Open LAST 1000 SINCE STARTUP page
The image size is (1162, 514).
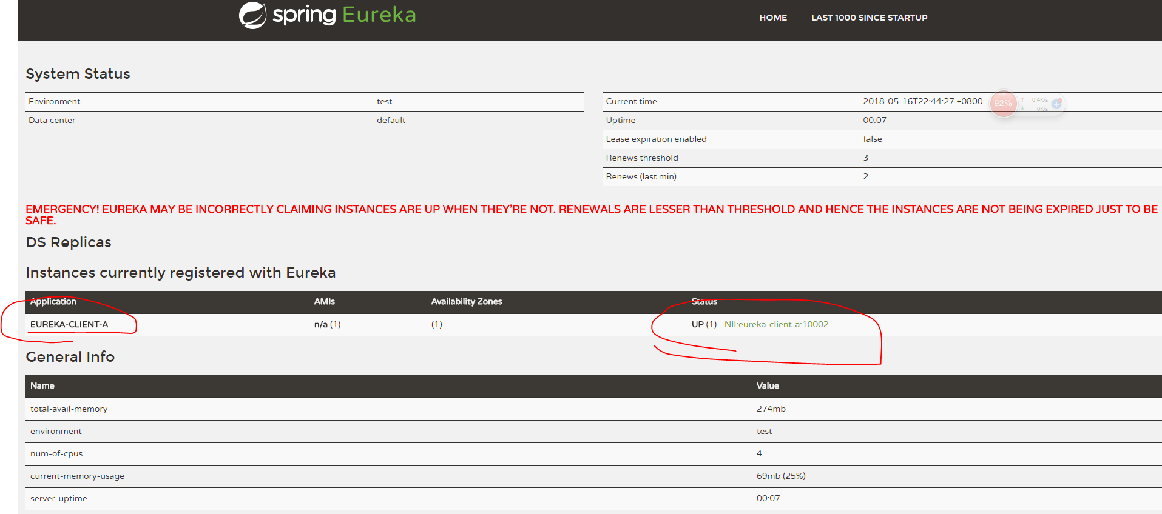pos(869,18)
